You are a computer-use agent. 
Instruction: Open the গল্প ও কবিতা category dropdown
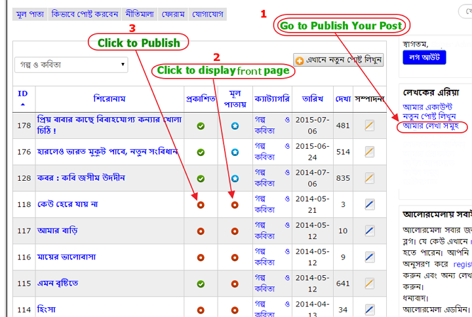click(x=71, y=65)
